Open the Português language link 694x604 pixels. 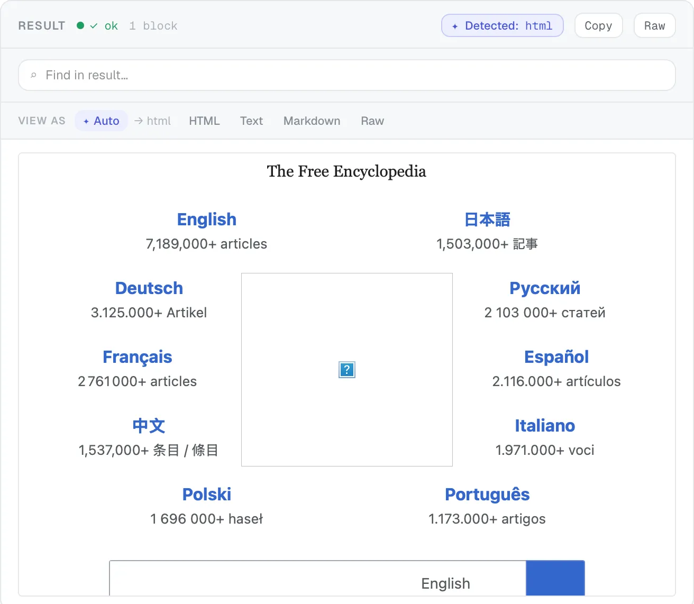(x=487, y=494)
